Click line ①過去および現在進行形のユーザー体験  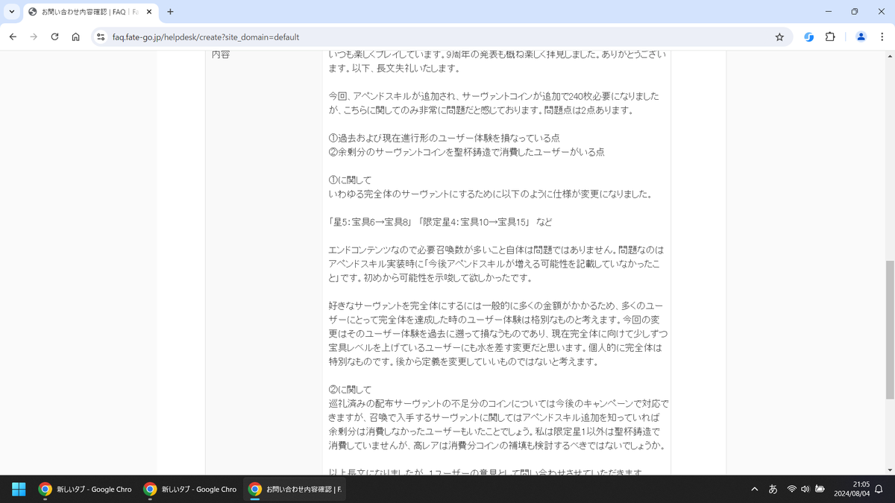click(x=444, y=138)
